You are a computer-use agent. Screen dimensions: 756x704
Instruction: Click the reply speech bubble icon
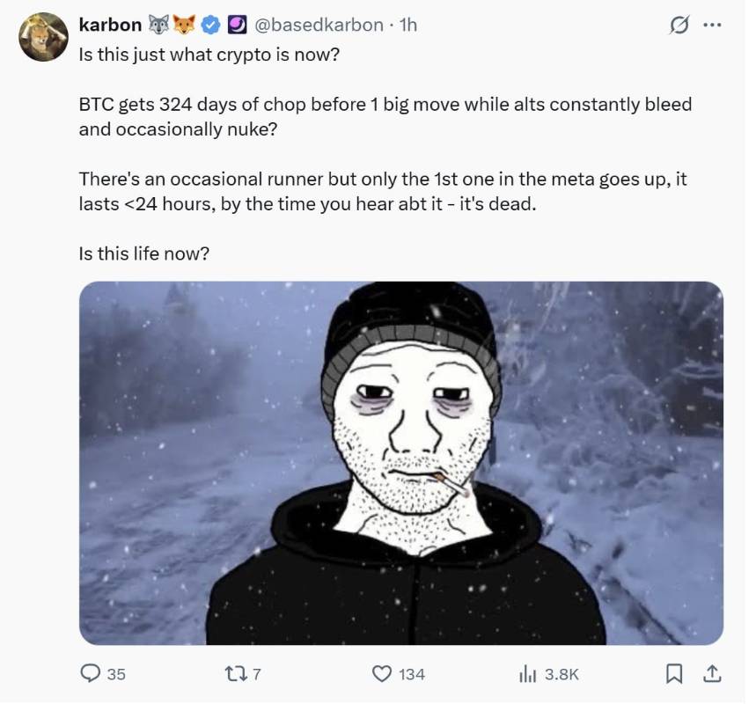click(92, 673)
